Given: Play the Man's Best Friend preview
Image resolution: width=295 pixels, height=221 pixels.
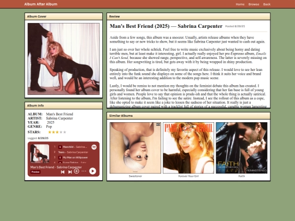Looking at the screenshot, I should tap(92, 171).
